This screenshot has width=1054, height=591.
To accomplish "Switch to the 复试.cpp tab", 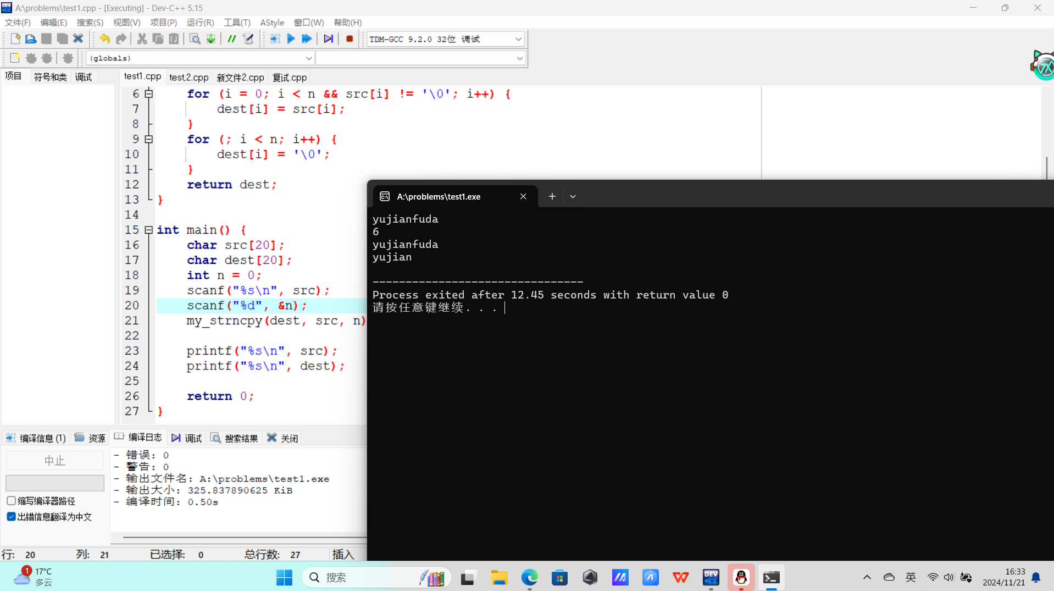I will click(x=290, y=78).
